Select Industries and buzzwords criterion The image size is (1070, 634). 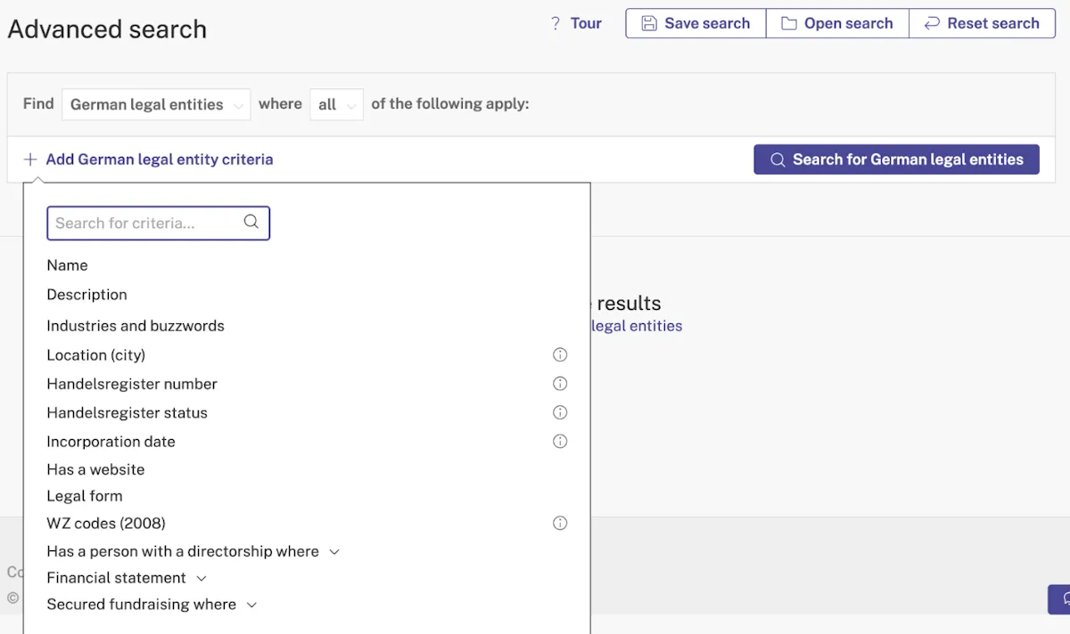pyautogui.click(x=136, y=326)
